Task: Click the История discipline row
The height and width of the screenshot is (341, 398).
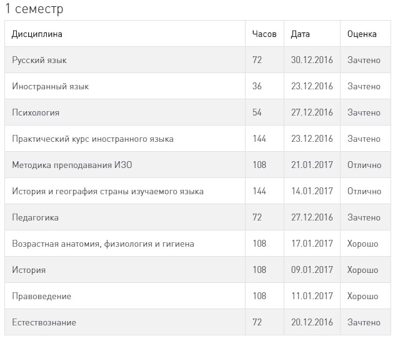Action: click(29, 270)
